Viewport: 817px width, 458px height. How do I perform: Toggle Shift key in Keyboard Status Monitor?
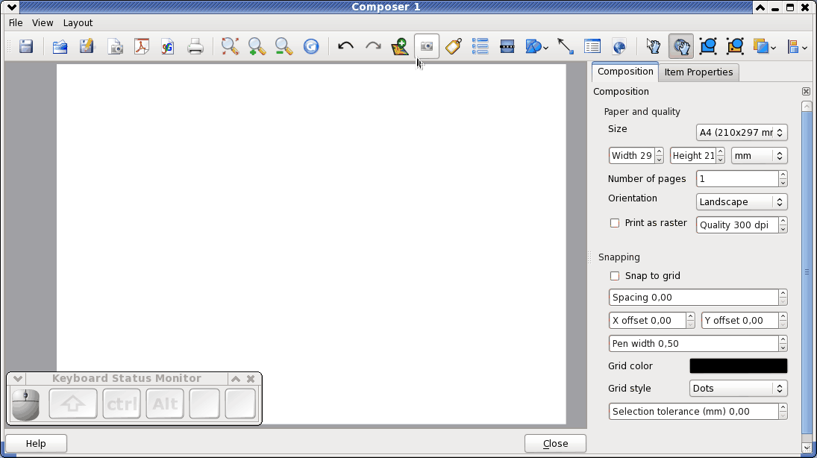[x=73, y=404]
